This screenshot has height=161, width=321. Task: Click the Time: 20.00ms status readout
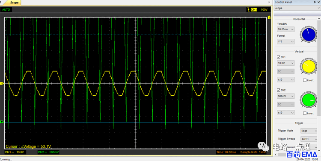pyautogui.click(x=226, y=152)
